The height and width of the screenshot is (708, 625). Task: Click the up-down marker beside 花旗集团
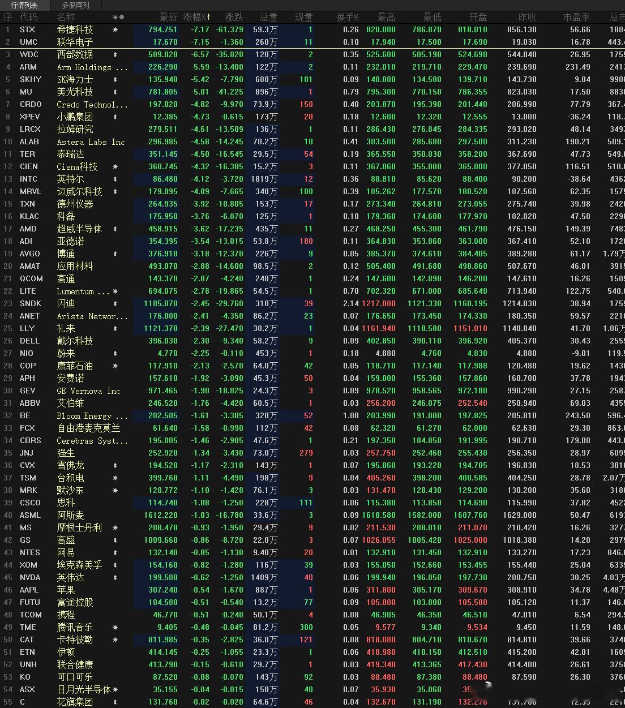click(115, 702)
